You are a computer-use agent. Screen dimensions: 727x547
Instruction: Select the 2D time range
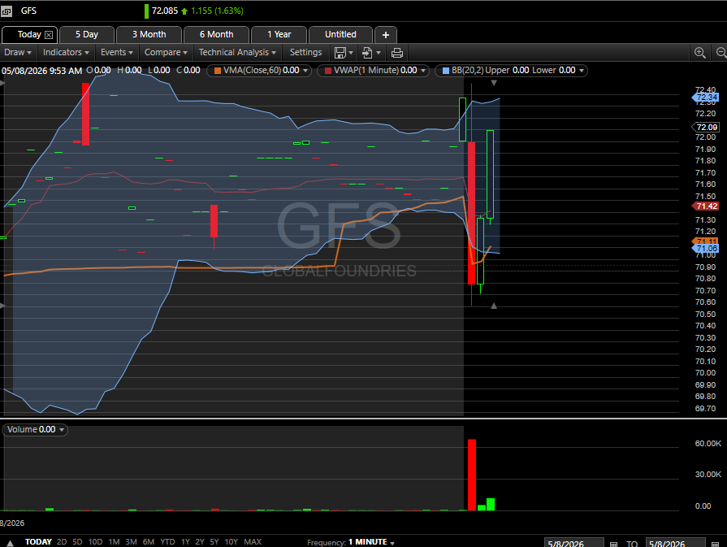(62, 541)
